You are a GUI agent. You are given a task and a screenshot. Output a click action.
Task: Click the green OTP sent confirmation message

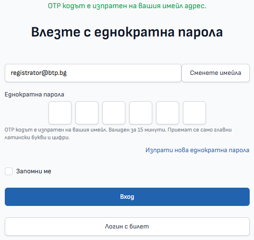click(x=127, y=6)
